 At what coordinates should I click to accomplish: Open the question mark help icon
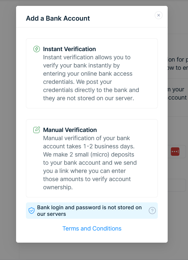(152, 211)
